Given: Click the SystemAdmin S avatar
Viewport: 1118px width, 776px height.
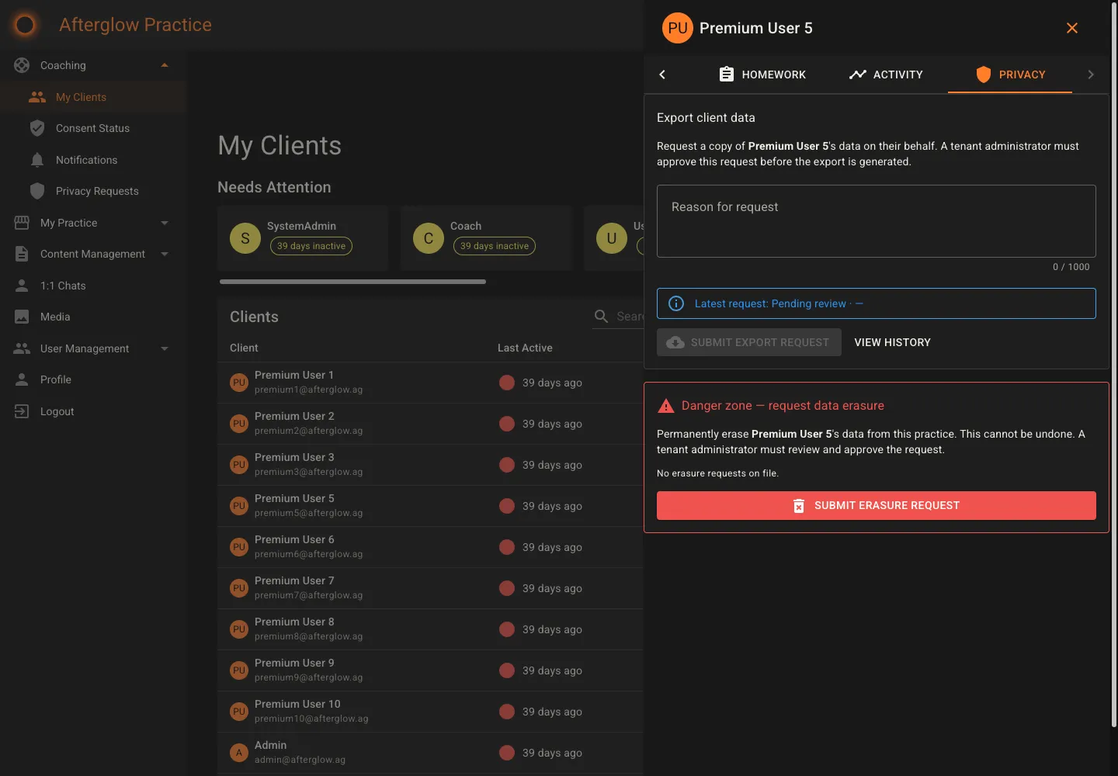Looking at the screenshot, I should [245, 238].
